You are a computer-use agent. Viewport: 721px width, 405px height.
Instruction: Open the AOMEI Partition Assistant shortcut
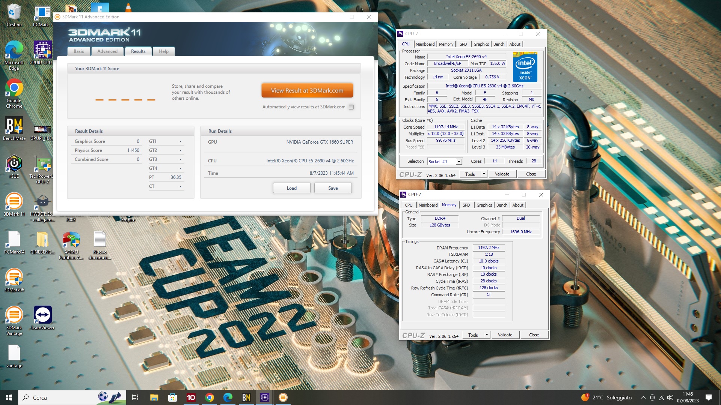coord(71,245)
